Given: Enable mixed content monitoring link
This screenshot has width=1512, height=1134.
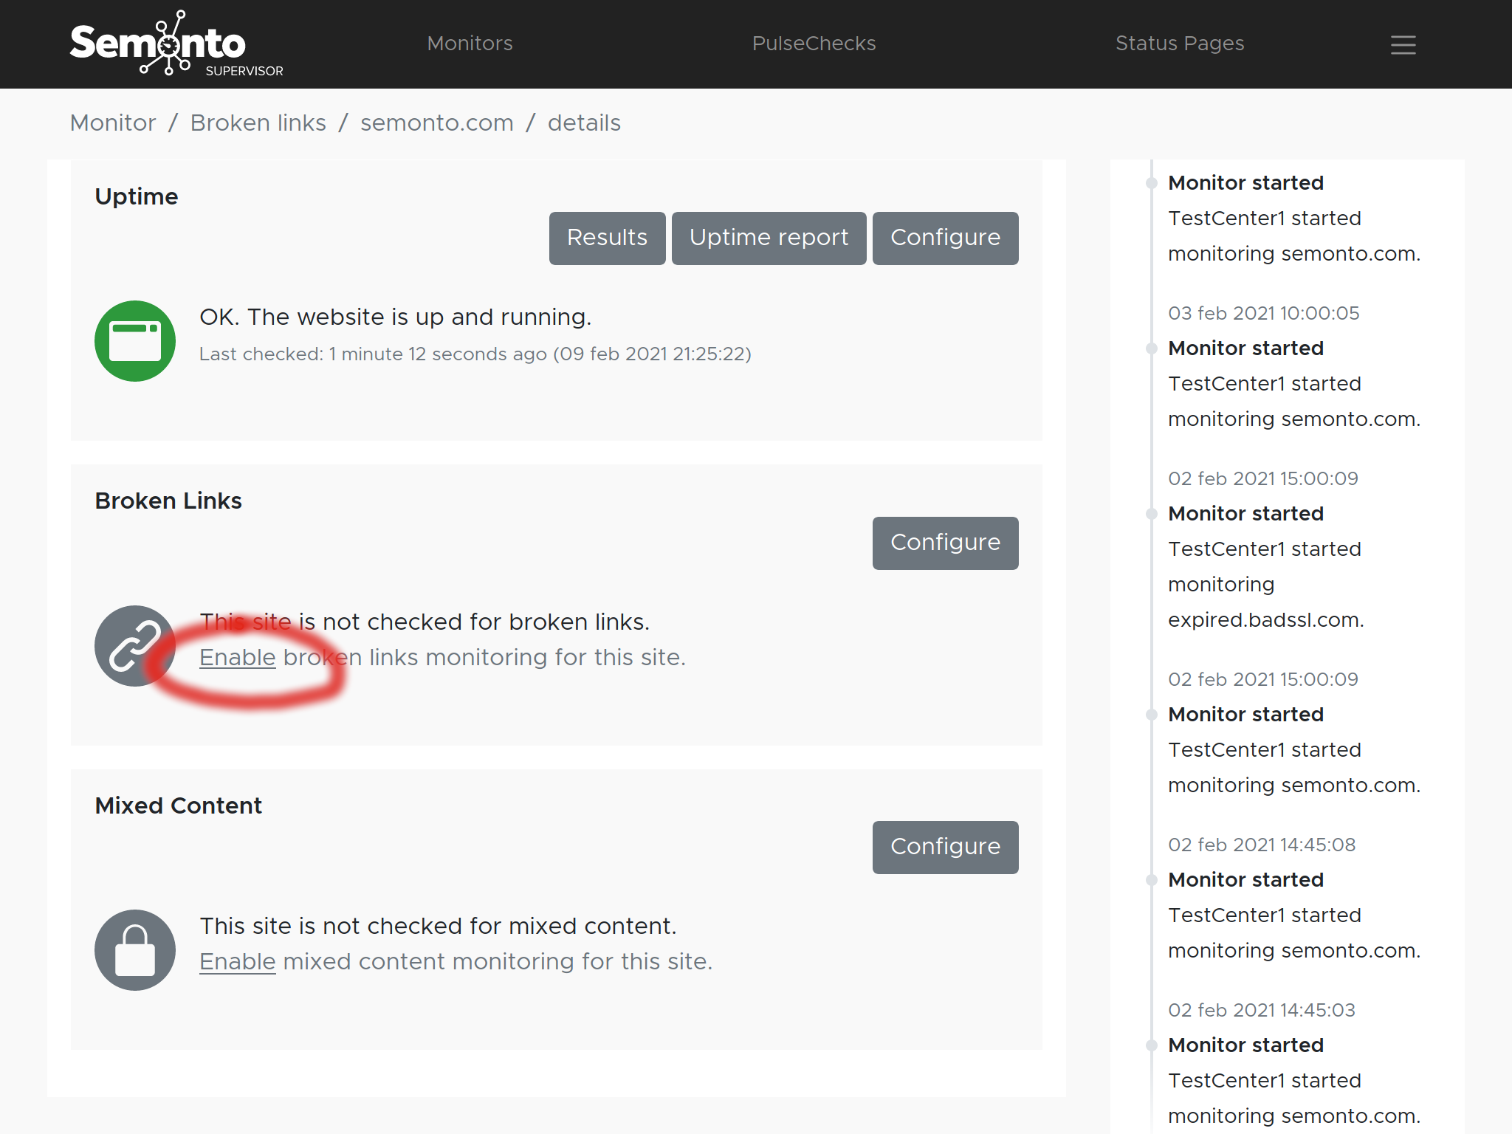Looking at the screenshot, I should pos(237,961).
